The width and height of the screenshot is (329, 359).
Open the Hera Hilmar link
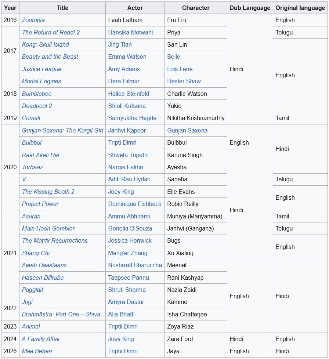coord(124,81)
